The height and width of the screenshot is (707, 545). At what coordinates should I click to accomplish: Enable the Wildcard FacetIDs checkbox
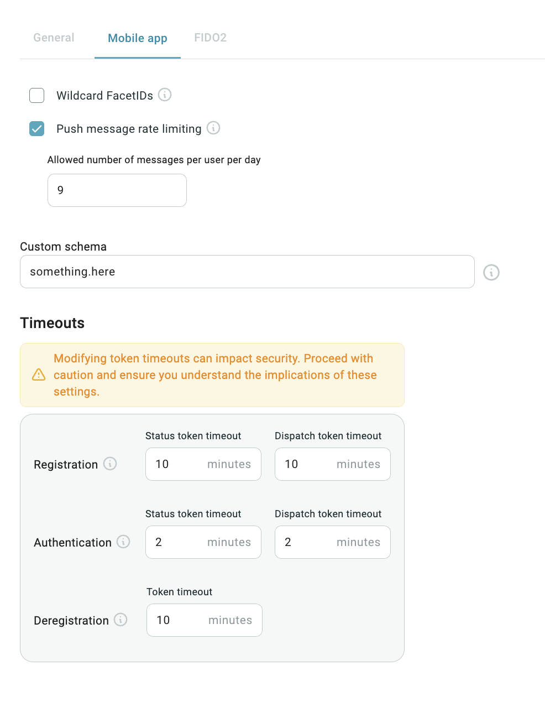click(x=37, y=95)
